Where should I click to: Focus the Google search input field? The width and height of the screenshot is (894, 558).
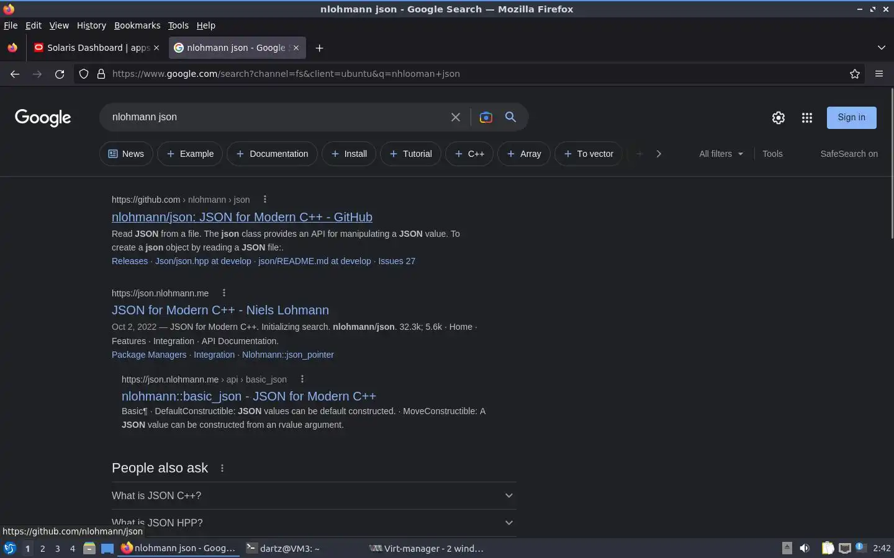[276, 117]
